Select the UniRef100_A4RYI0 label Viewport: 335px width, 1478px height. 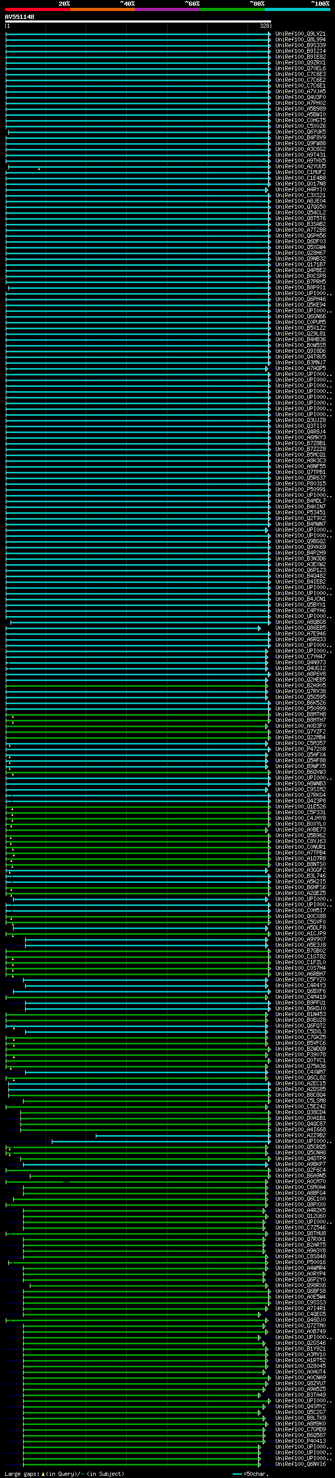click(300, 190)
